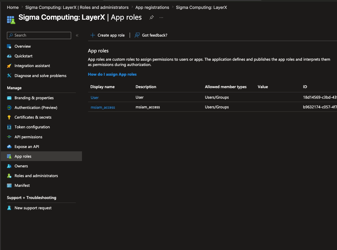
Task: Click Got feedback? button
Action: 151,35
